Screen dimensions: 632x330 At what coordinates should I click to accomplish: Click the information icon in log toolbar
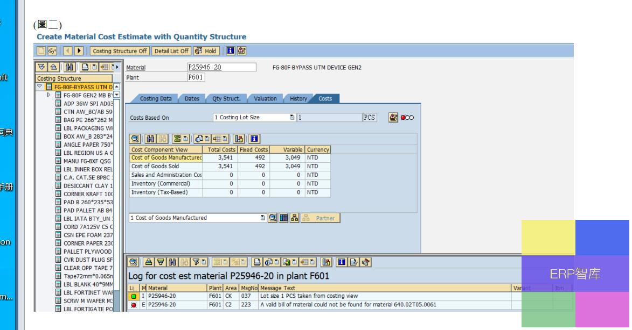[342, 262]
